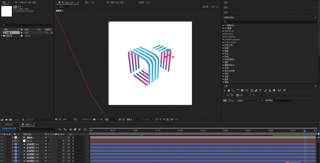Toggle visibility of the 空 1 layer

point(2,141)
